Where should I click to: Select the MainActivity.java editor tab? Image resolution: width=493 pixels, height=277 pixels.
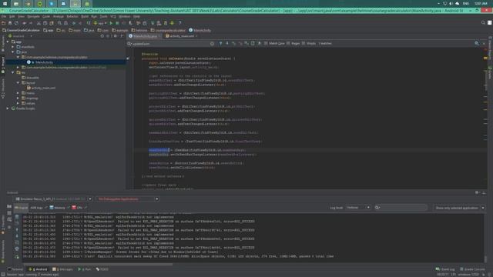point(144,36)
